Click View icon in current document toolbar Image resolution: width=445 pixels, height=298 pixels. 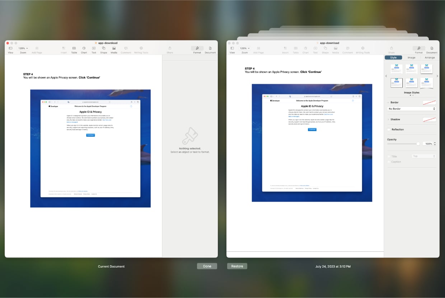(x=10, y=48)
